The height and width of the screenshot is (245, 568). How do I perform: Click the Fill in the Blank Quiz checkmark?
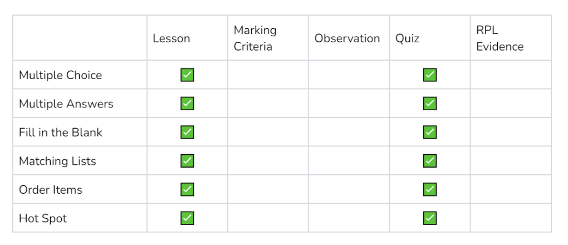(430, 133)
